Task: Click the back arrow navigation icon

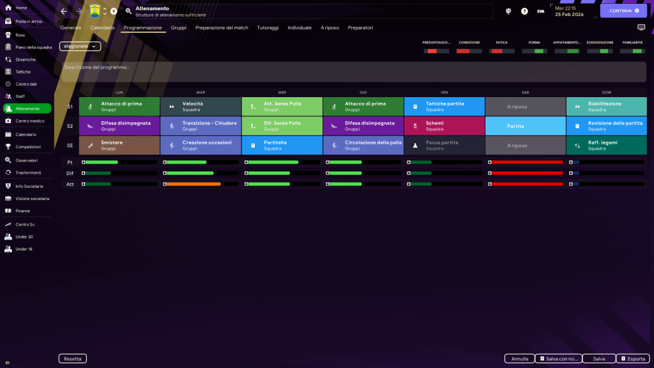Action: (x=64, y=11)
